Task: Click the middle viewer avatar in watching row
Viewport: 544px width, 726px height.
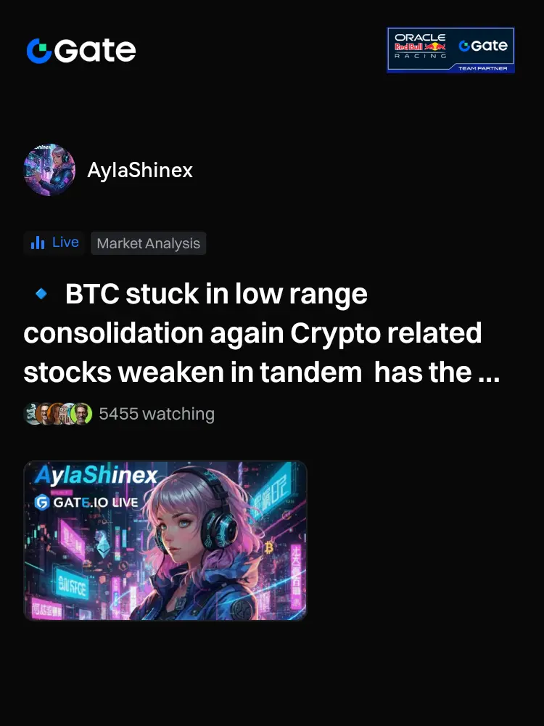Action: coord(57,414)
